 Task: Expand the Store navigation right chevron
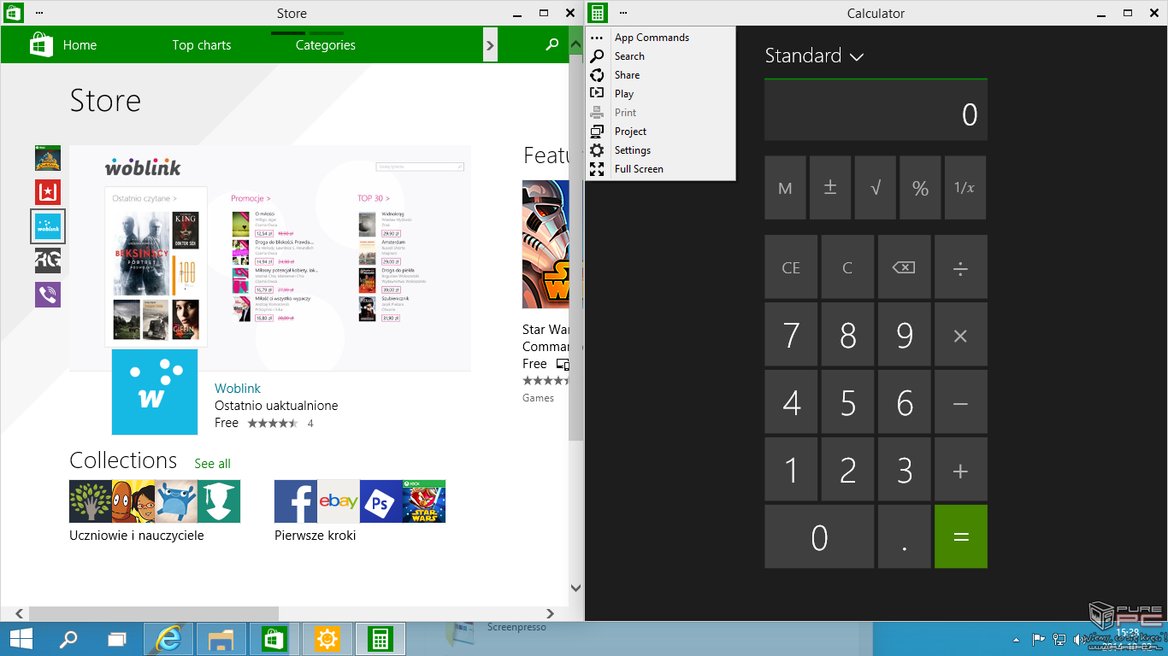coord(490,45)
